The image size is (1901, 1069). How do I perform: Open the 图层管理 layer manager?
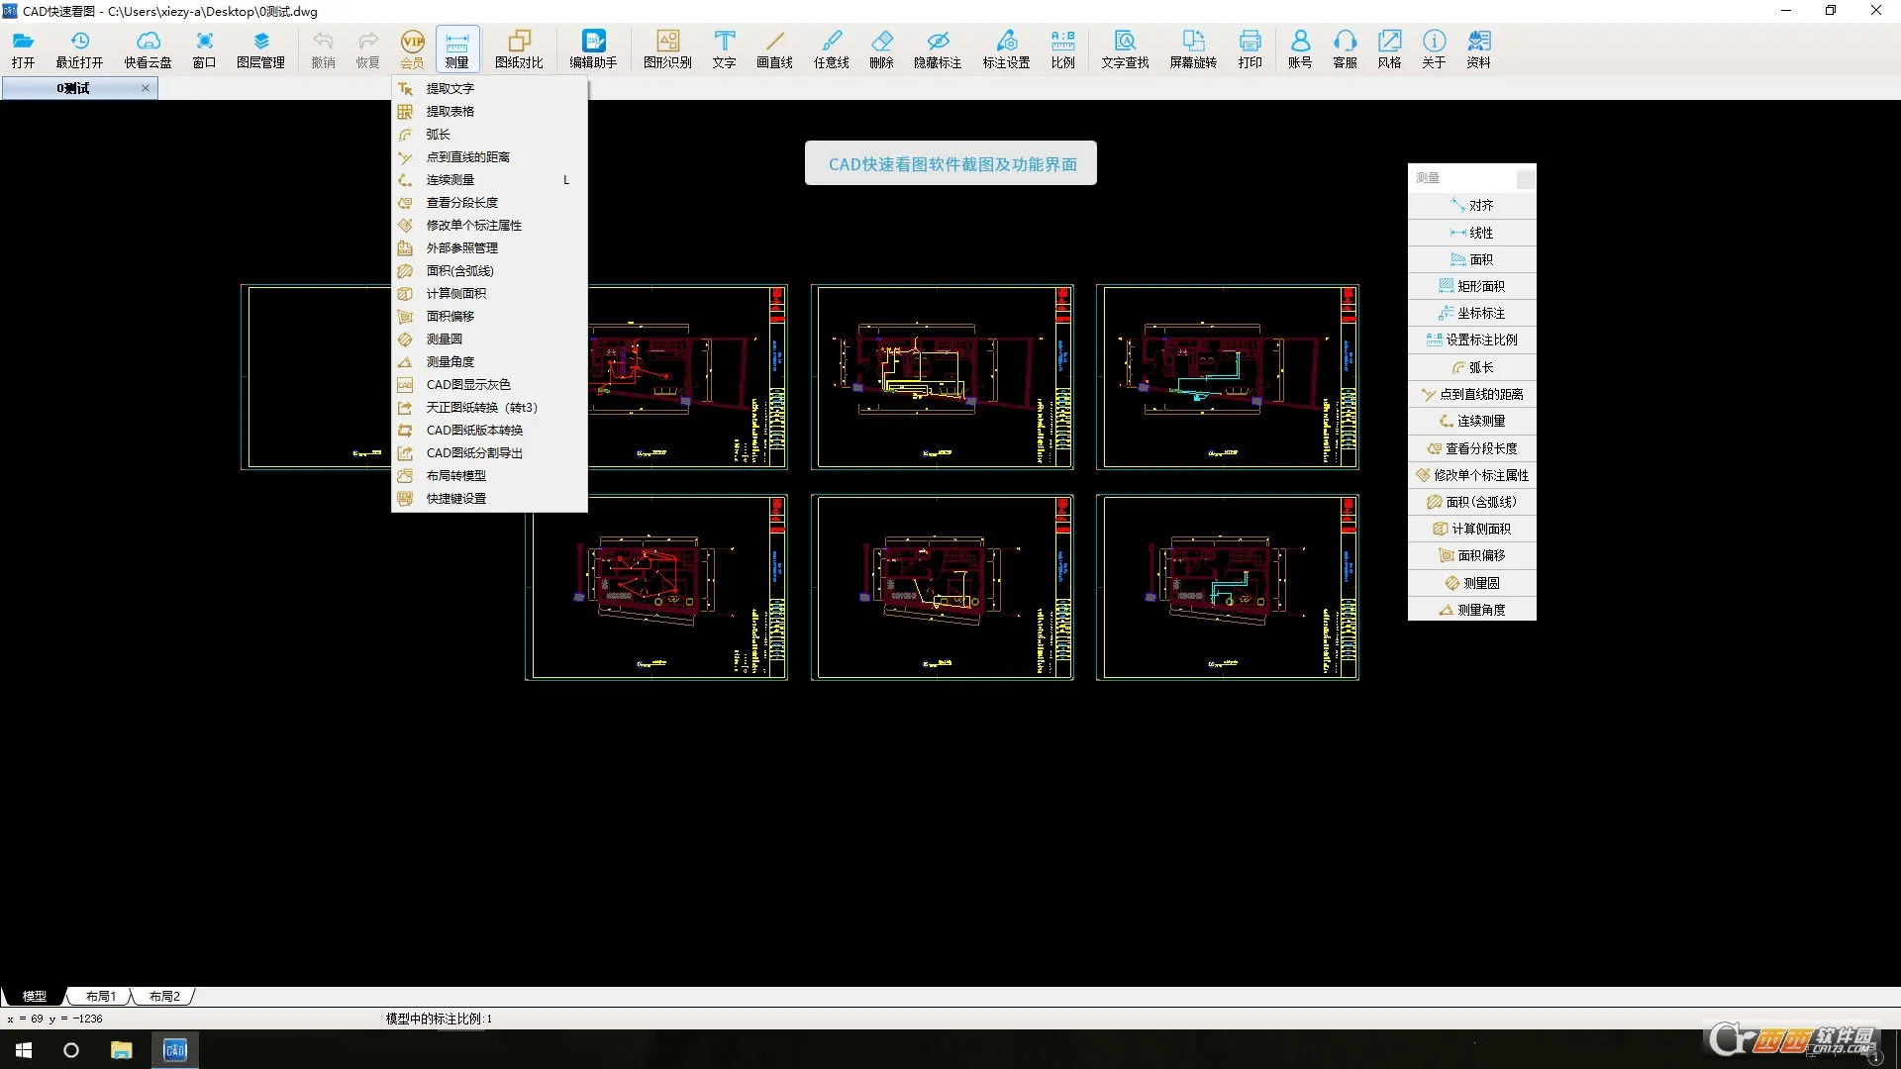[260, 49]
